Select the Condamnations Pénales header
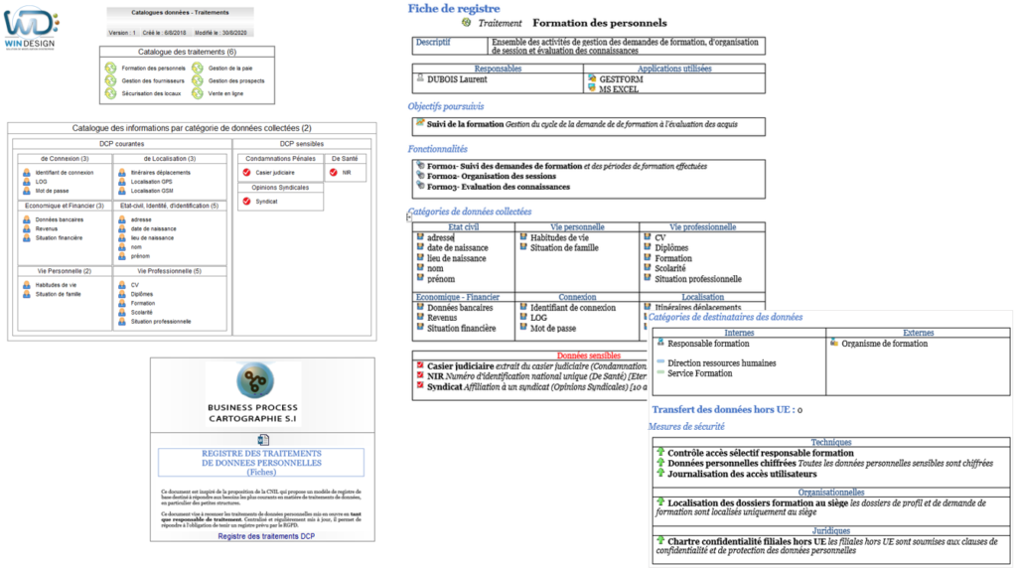Screen dimensions: 1017x570 click(280, 158)
